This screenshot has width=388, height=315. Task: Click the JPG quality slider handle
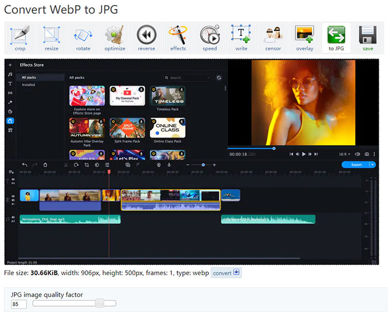[x=99, y=303]
